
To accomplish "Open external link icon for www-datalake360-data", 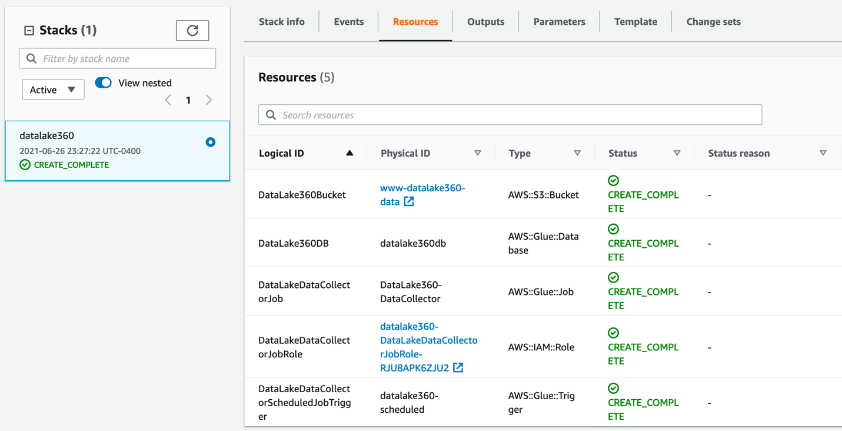I will 409,201.
